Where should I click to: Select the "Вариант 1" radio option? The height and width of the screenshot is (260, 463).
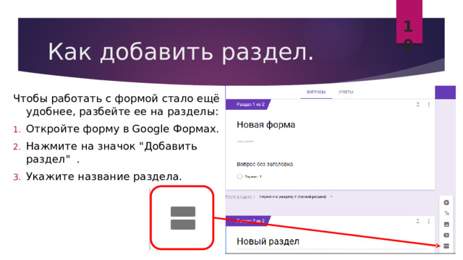239,176
